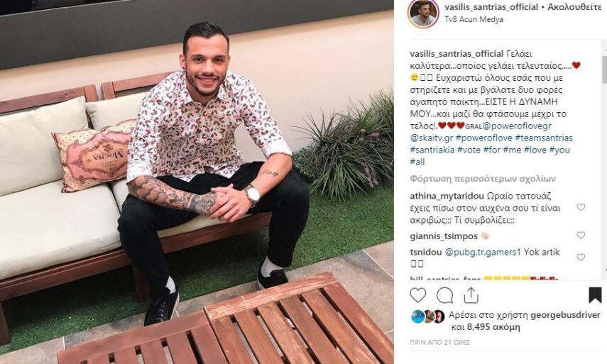This screenshot has height=364, width=607.
Task: Open the #teamsantrias hashtag
Action: tap(544, 138)
